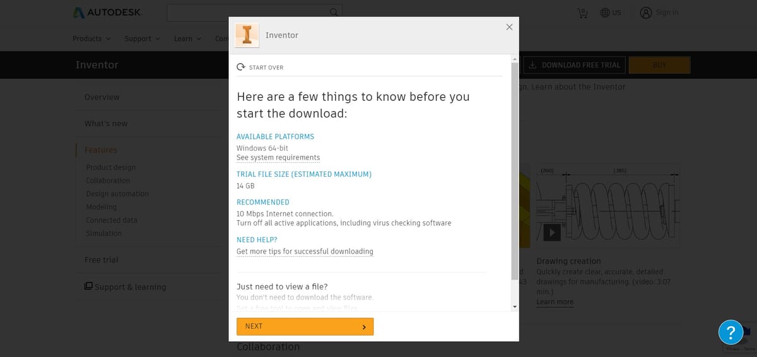Expand the Learn menu
Screen dimensions: 757x357
click(187, 38)
